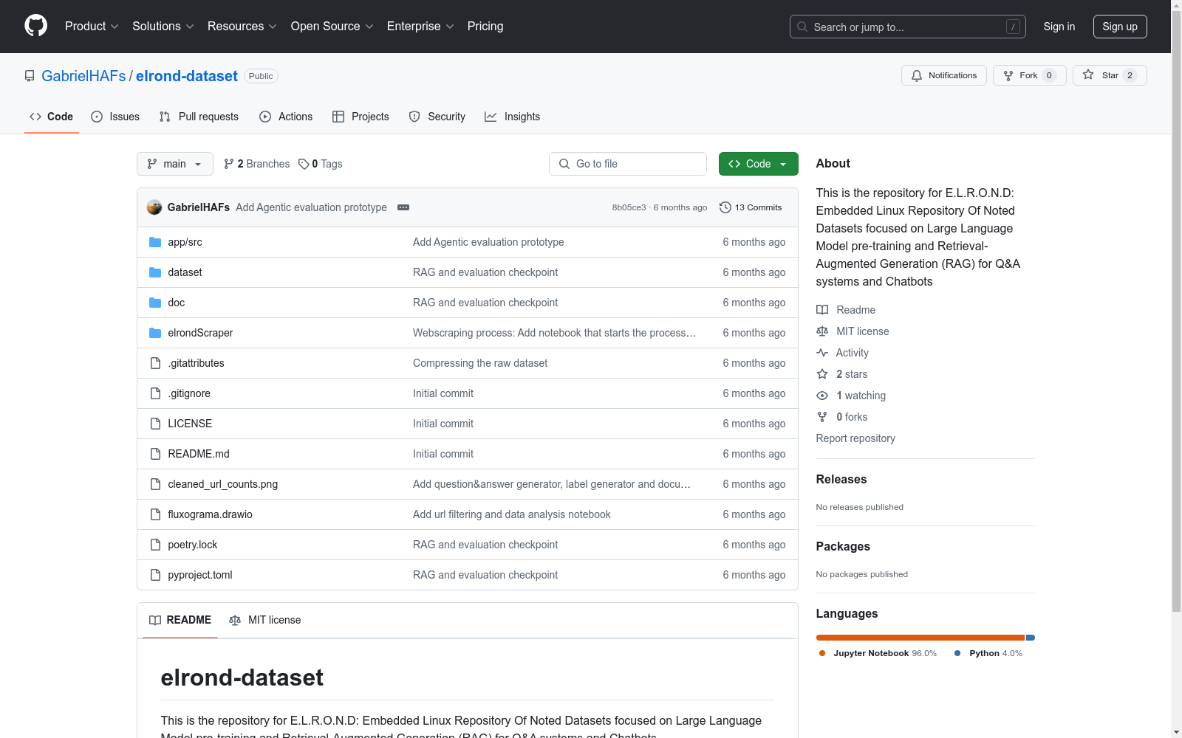Click the doc folder icon
Viewport: 1182px width, 738px height.
click(155, 303)
